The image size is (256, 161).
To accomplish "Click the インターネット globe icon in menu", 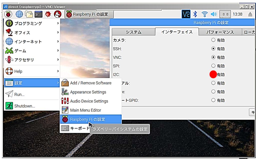I will (x=9, y=41).
